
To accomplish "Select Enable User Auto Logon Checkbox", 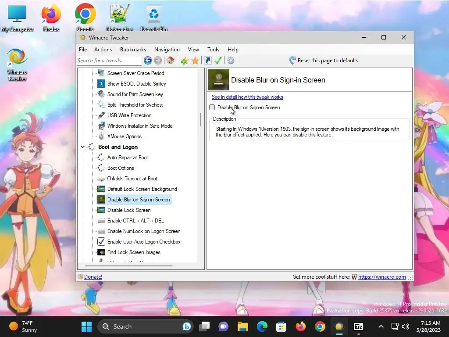I will point(144,242).
